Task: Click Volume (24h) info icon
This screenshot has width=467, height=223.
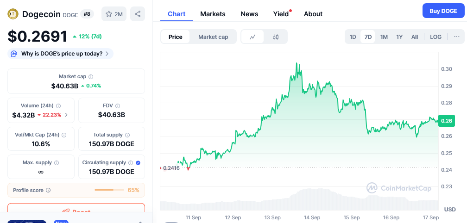Action: (58, 106)
